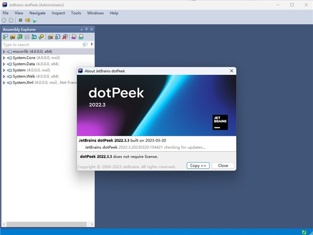Click the JetBrains logo in About dialog
Viewport: 313px width, 235px height.
point(220,122)
